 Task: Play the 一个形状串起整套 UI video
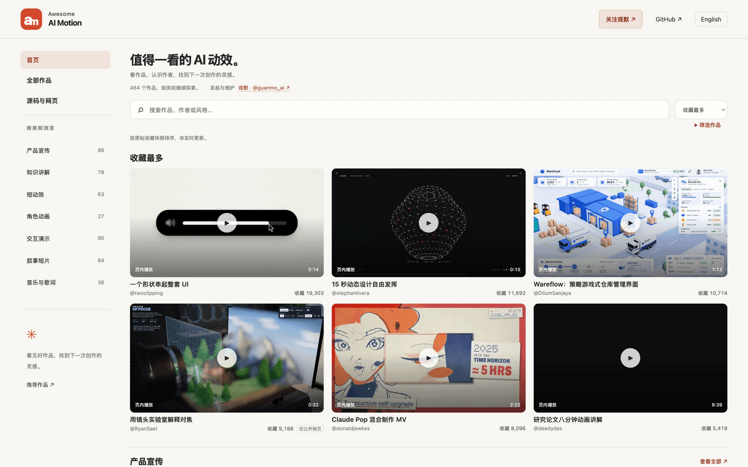pos(227,223)
